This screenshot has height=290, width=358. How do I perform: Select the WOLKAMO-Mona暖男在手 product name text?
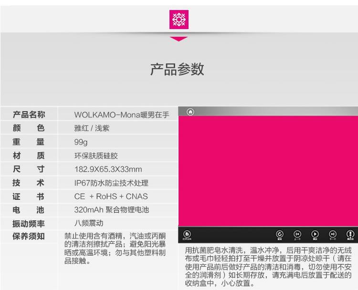pos(121,115)
